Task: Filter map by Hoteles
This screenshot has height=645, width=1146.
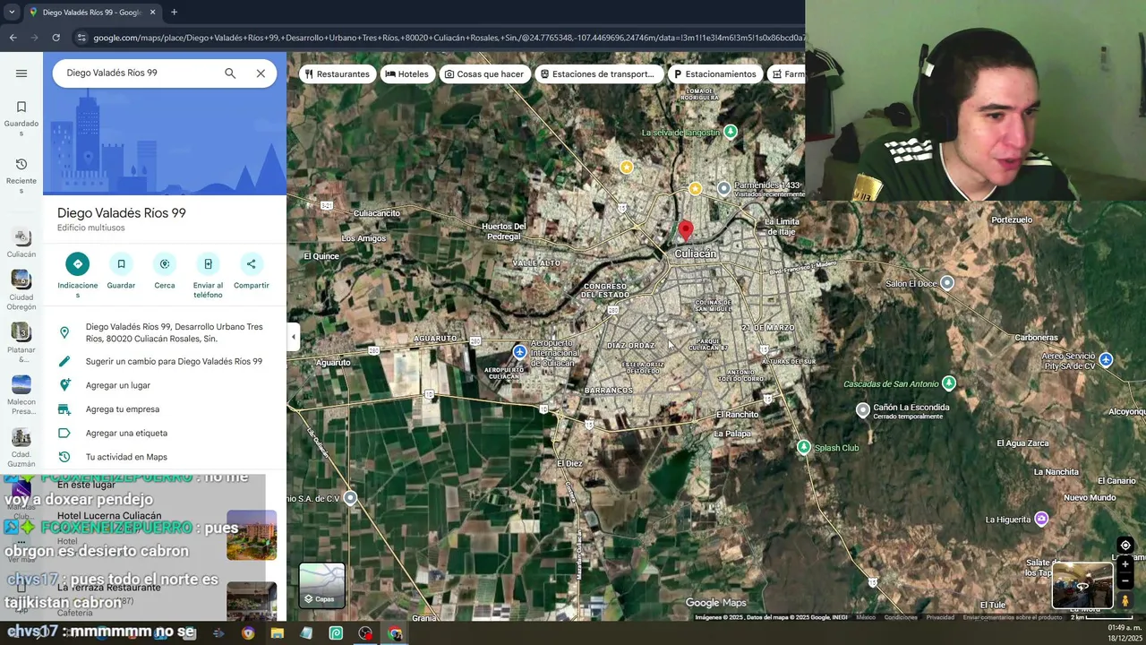Action: pos(406,73)
